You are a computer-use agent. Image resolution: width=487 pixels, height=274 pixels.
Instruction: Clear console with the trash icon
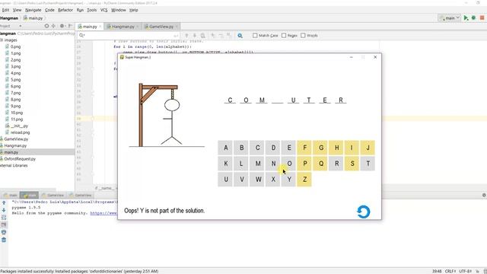[x=4, y=240]
